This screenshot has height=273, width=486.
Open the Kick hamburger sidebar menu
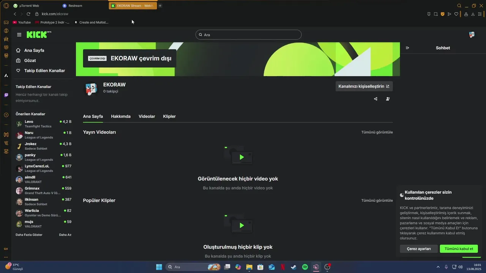point(19,35)
